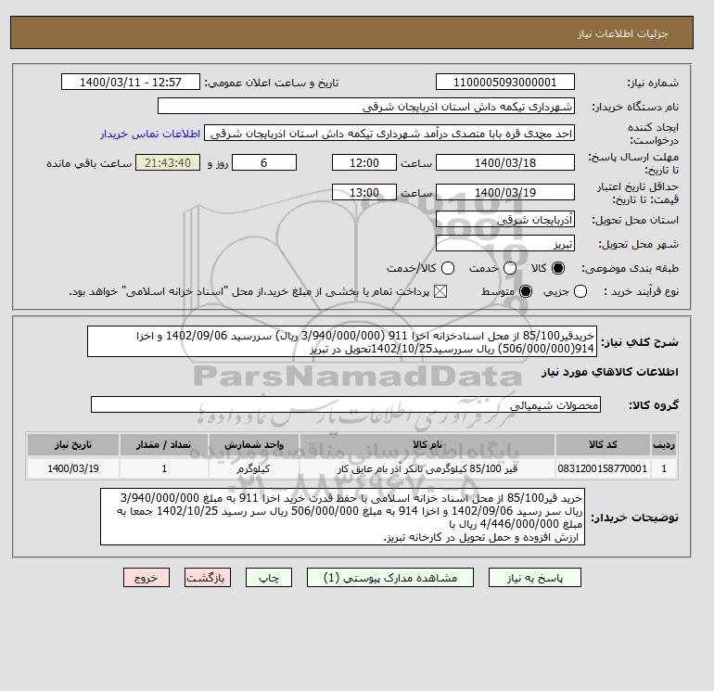Click the need number field 1100005093000001
This screenshot has width=714, height=691.
pyautogui.click(x=505, y=82)
